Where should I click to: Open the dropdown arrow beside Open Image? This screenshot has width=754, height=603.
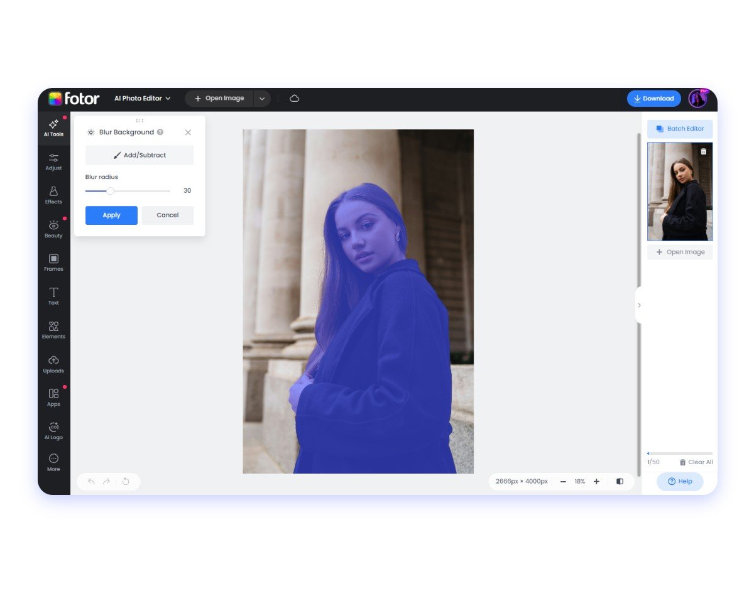(262, 99)
